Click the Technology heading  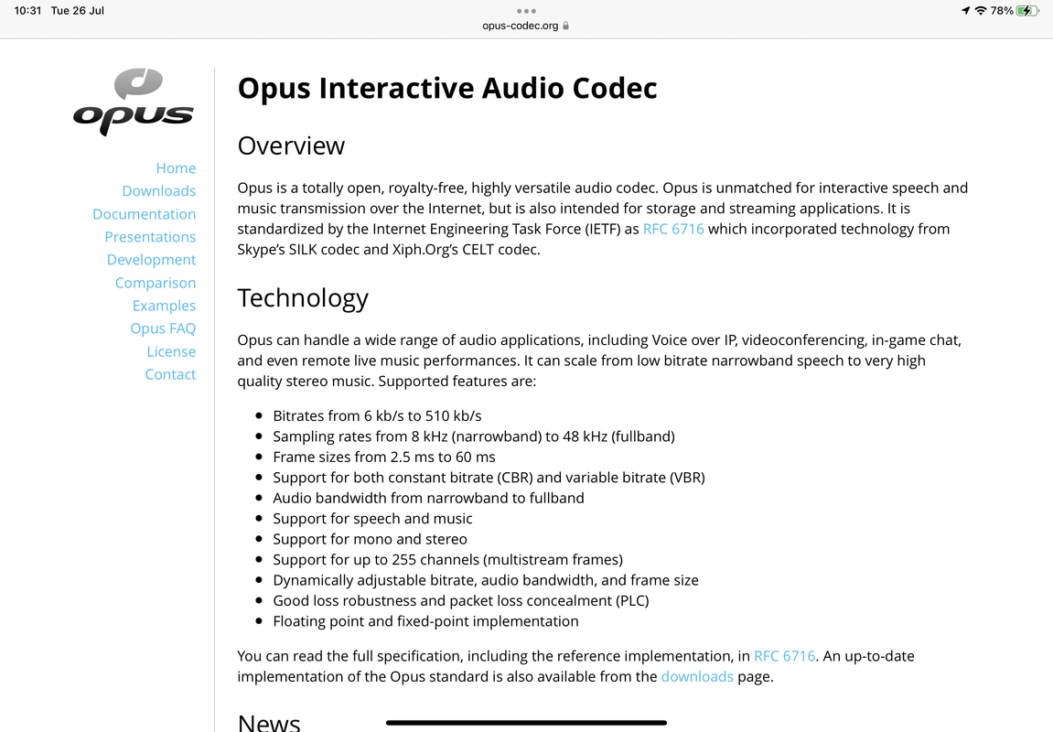click(x=303, y=298)
